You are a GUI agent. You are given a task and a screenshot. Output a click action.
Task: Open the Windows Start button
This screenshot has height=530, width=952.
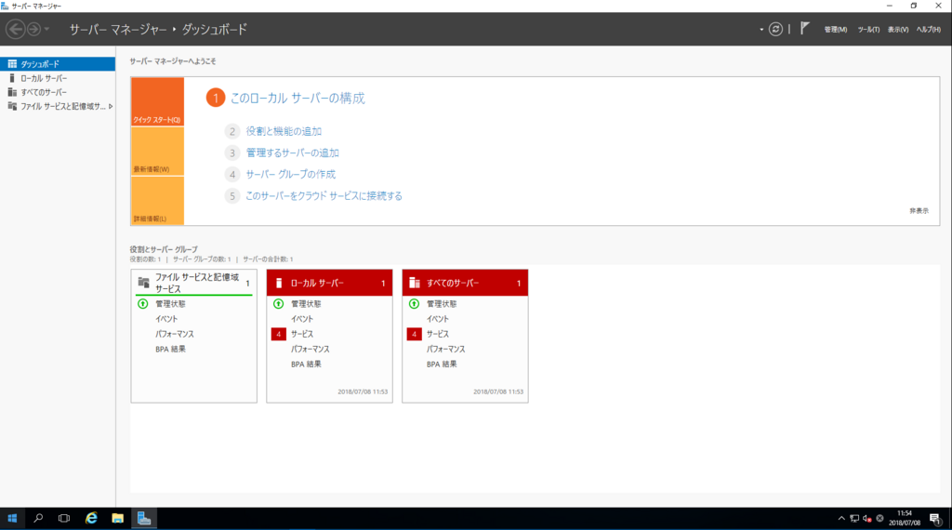[12, 519]
